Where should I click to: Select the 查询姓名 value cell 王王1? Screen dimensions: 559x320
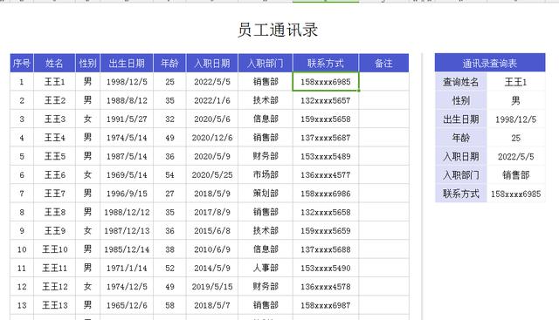click(x=516, y=82)
